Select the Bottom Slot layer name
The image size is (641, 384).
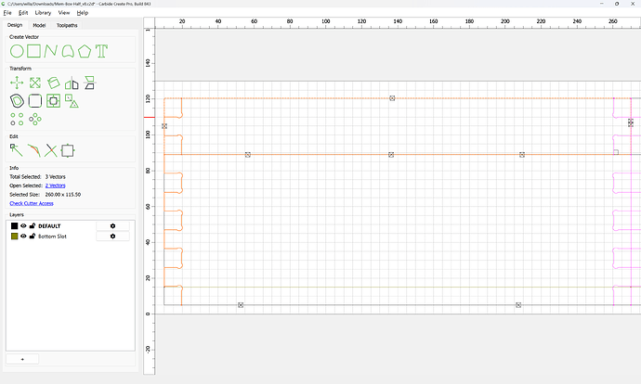[x=52, y=237]
